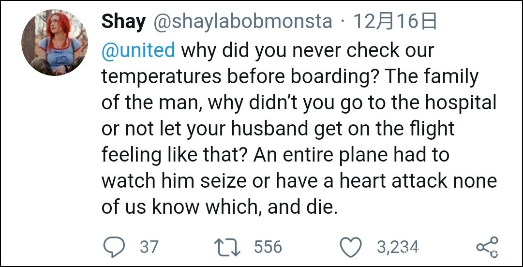523x267 pixels.
Task: Click the retweet count 556
Action: click(268, 247)
